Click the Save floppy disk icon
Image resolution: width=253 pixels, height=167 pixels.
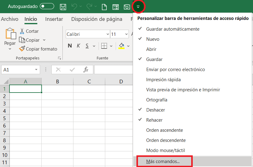(x=63, y=7)
